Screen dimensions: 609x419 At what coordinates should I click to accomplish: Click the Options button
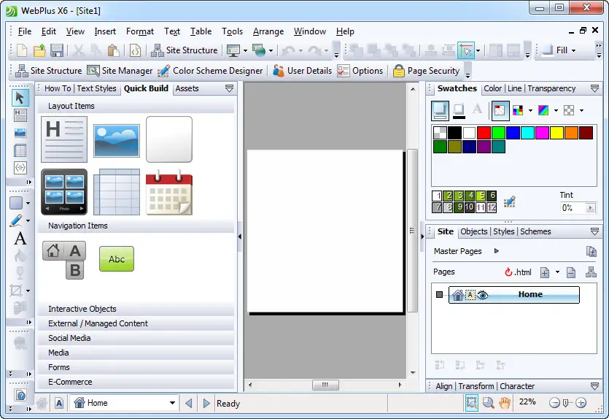(x=360, y=71)
